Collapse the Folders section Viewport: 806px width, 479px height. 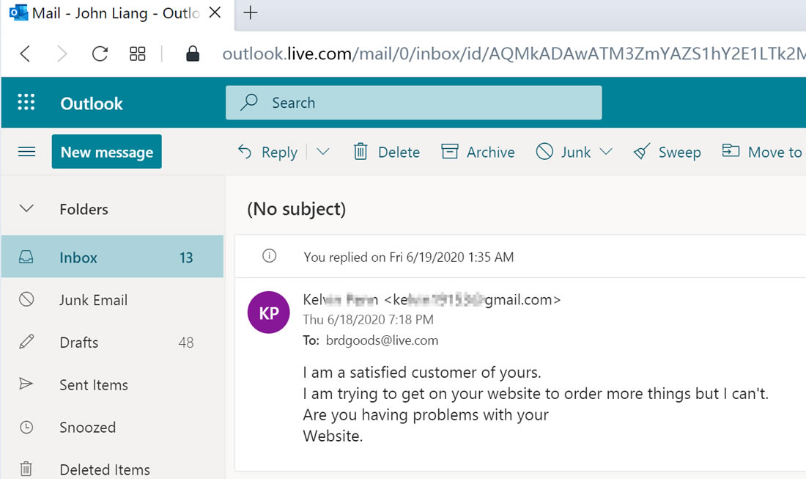click(26, 208)
